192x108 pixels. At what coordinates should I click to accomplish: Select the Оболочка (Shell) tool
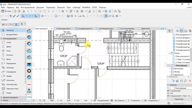click(13, 80)
